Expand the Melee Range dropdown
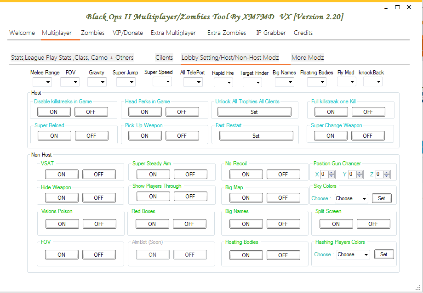This screenshot has width=423, height=293. (x=42, y=82)
